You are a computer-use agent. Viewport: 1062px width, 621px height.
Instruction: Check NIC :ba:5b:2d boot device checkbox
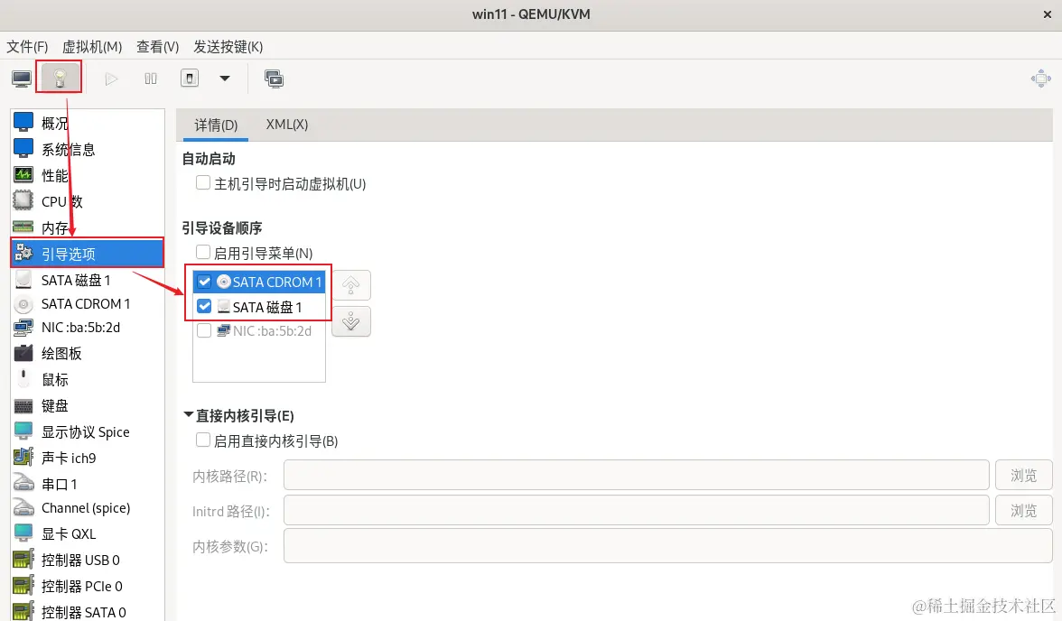(x=204, y=330)
